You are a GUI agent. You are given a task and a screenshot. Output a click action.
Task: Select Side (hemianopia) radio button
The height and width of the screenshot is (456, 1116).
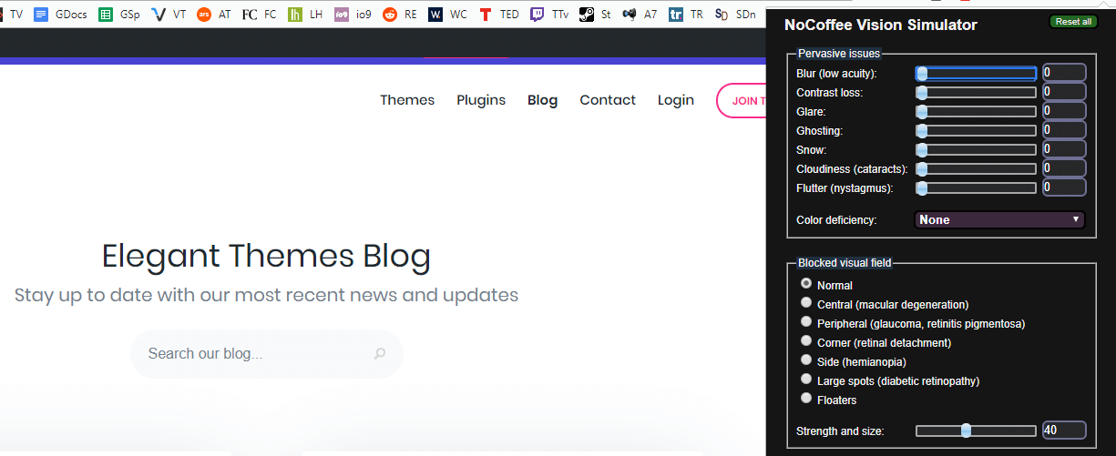point(805,360)
